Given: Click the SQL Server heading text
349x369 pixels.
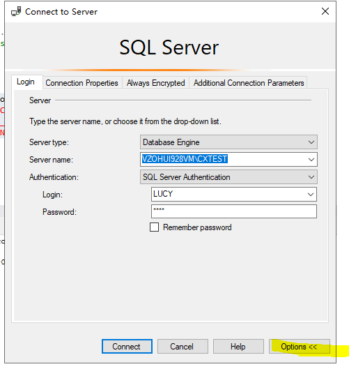Looking at the screenshot, I should pyautogui.click(x=169, y=47).
